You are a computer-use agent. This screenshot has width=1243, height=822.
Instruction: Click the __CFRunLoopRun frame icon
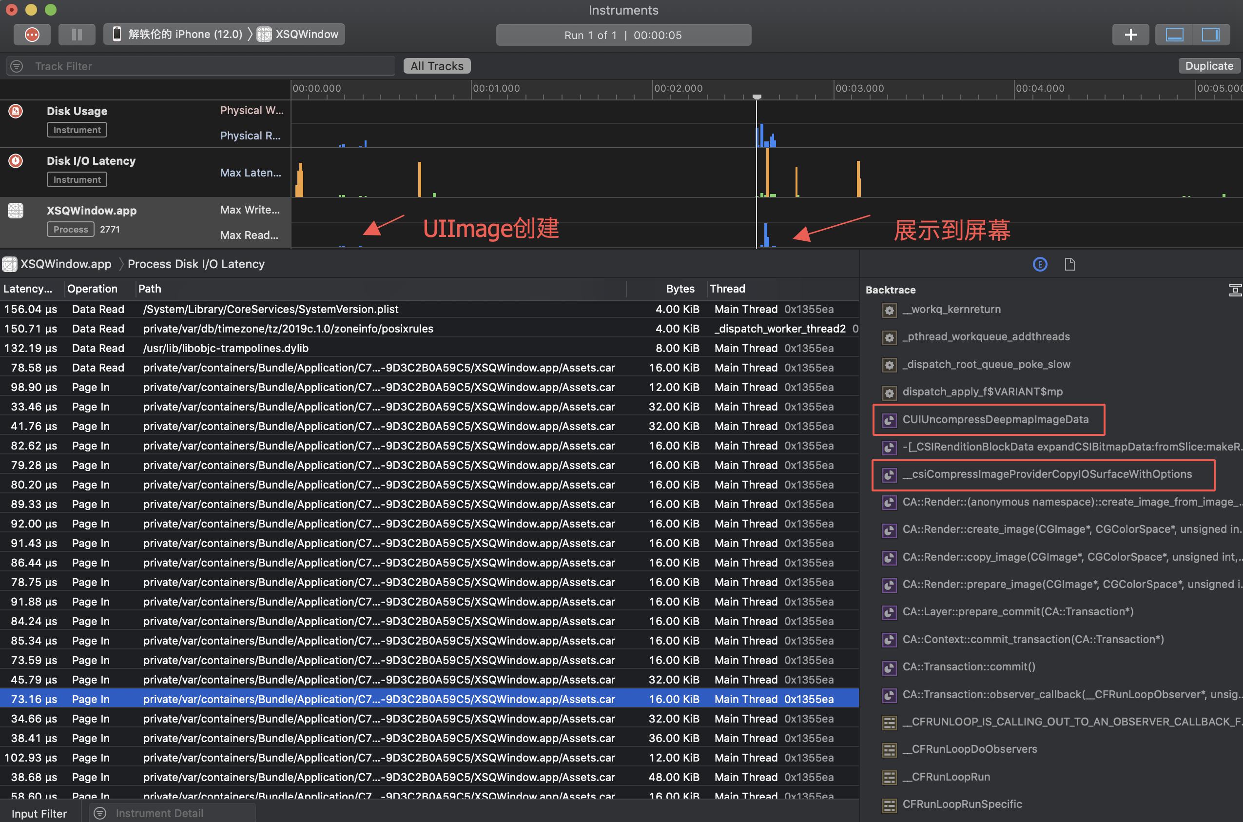click(889, 778)
